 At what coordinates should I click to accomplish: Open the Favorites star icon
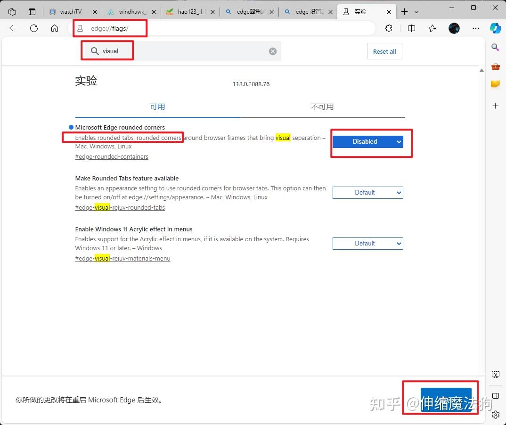point(433,28)
